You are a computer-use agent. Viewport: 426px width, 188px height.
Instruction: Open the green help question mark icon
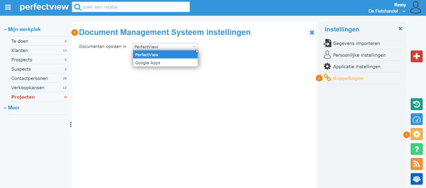pos(416,149)
